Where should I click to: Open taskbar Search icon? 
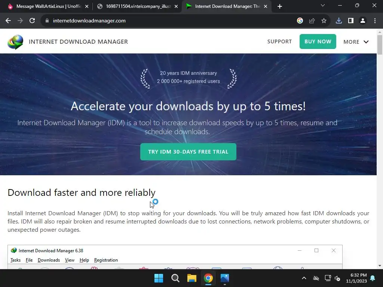tap(175, 278)
